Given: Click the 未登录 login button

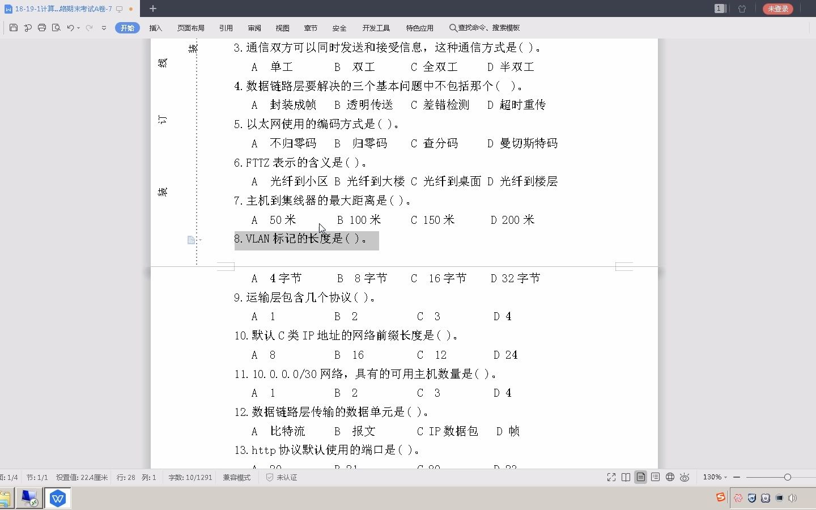Looking at the screenshot, I should pos(778,8).
